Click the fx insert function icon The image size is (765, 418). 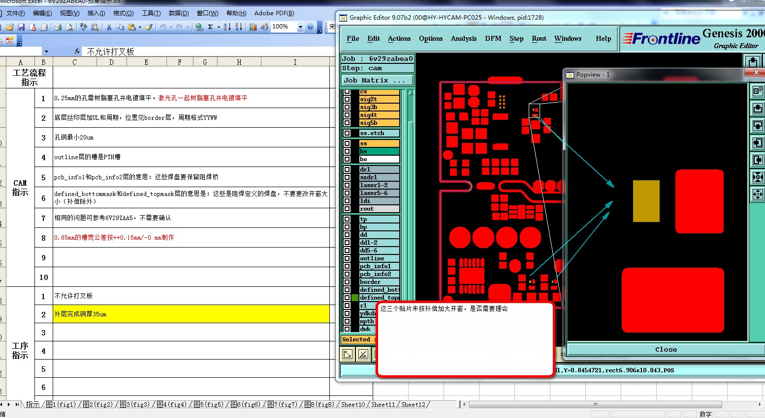coord(77,51)
